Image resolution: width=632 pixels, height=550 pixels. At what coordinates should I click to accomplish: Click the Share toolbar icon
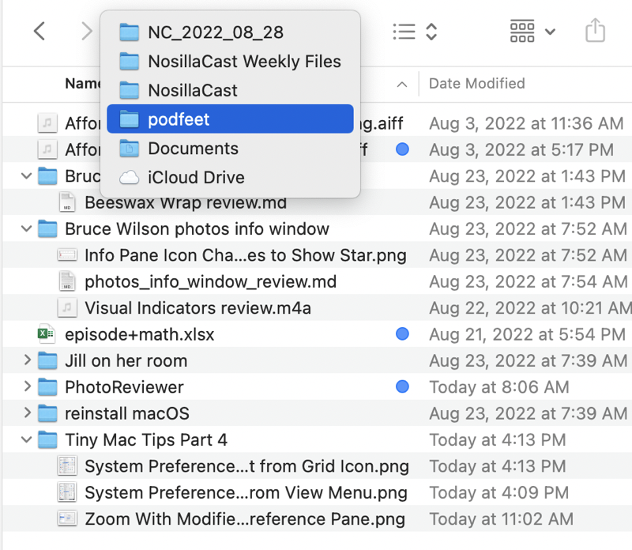coord(595,32)
